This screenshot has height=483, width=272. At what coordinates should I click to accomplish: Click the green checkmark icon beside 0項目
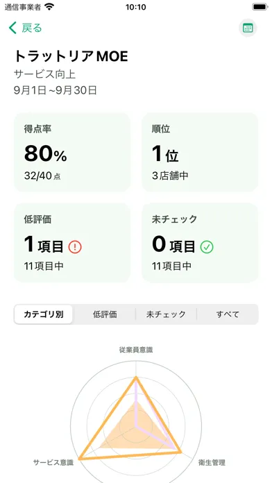[207, 247]
